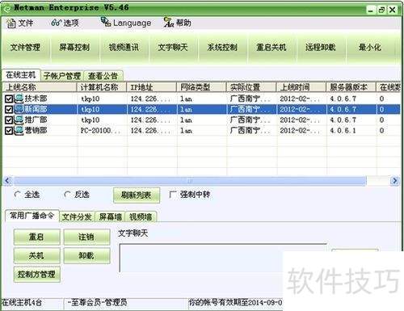The image size is (404, 311).
Task: Open the 文件 menu
Action: pyautogui.click(x=20, y=23)
